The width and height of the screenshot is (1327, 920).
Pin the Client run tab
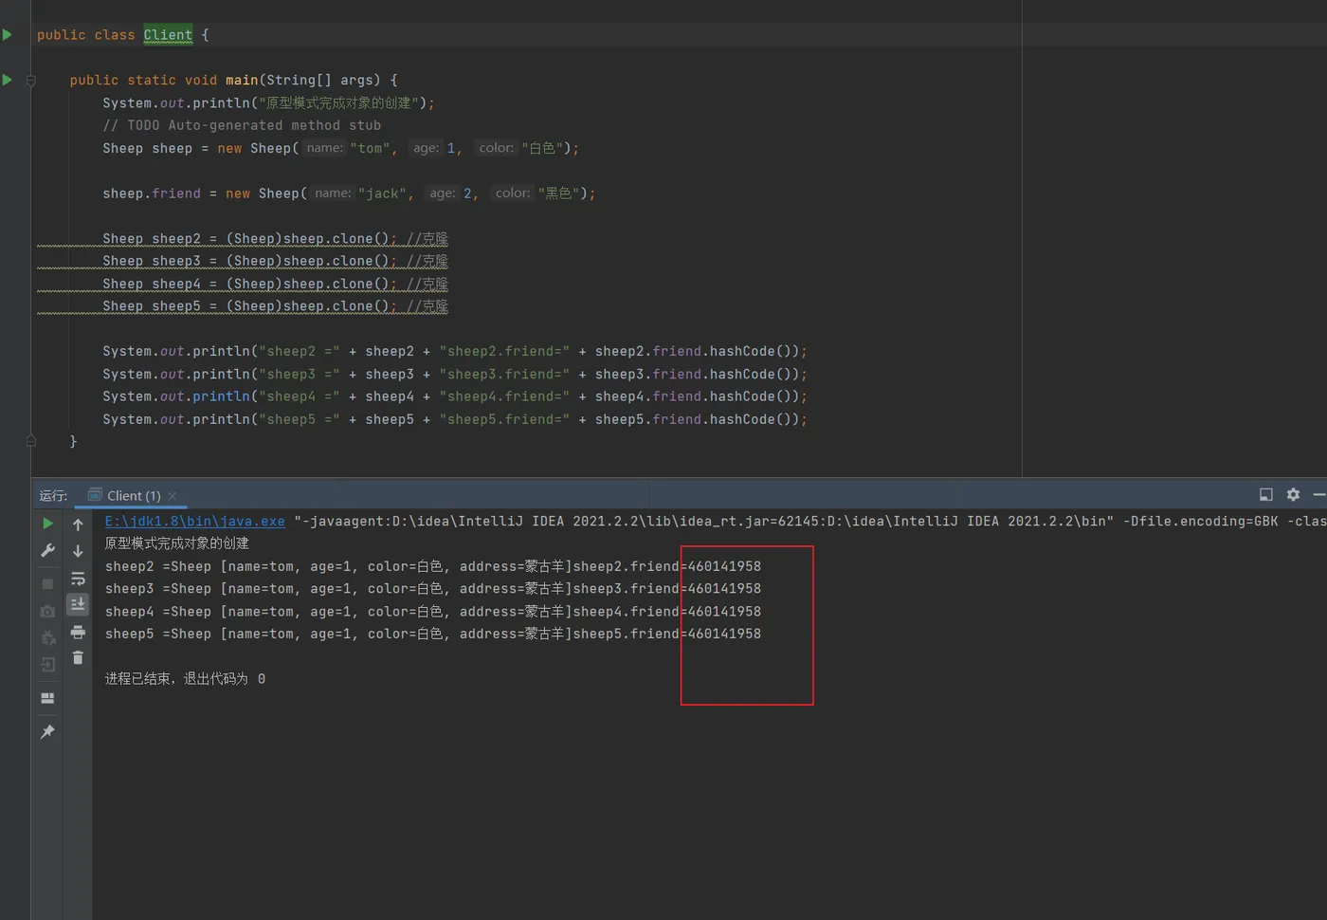pyautogui.click(x=47, y=731)
